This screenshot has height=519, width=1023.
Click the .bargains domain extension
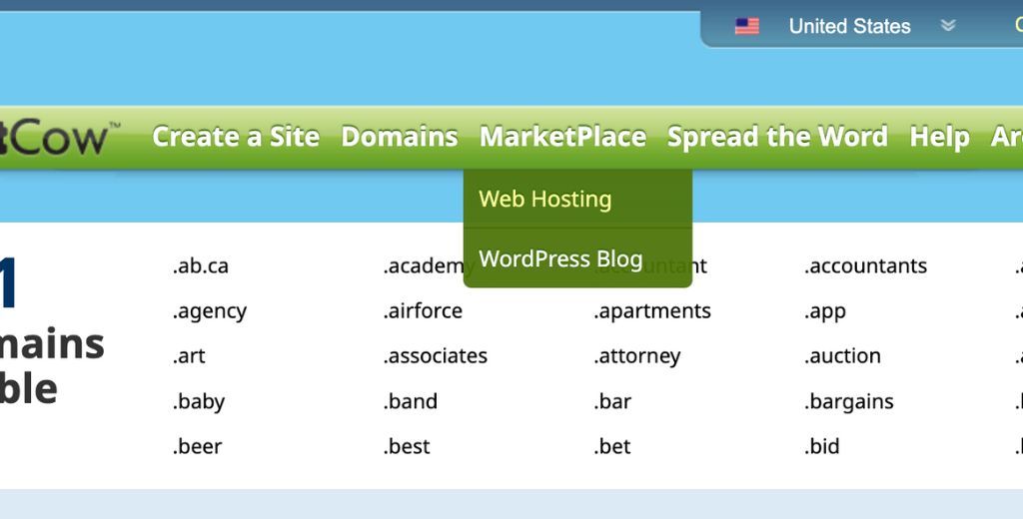tap(849, 402)
